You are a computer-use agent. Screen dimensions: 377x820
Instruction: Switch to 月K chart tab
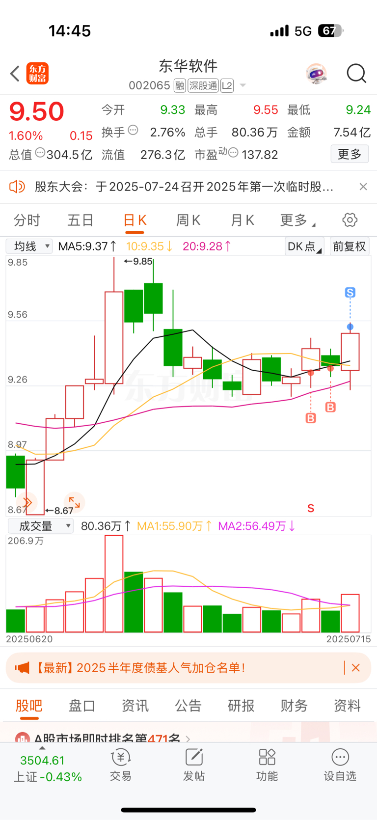(x=242, y=220)
